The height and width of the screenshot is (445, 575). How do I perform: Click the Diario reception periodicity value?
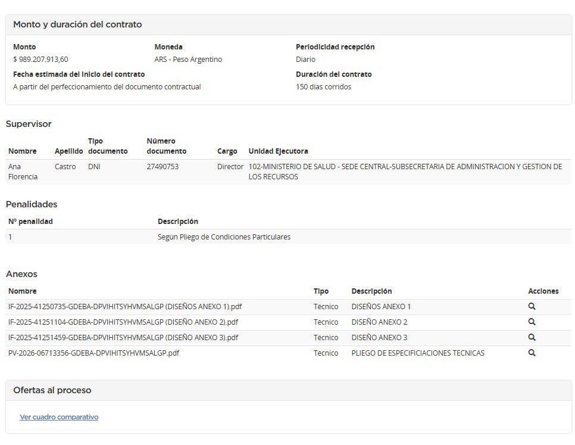point(305,59)
